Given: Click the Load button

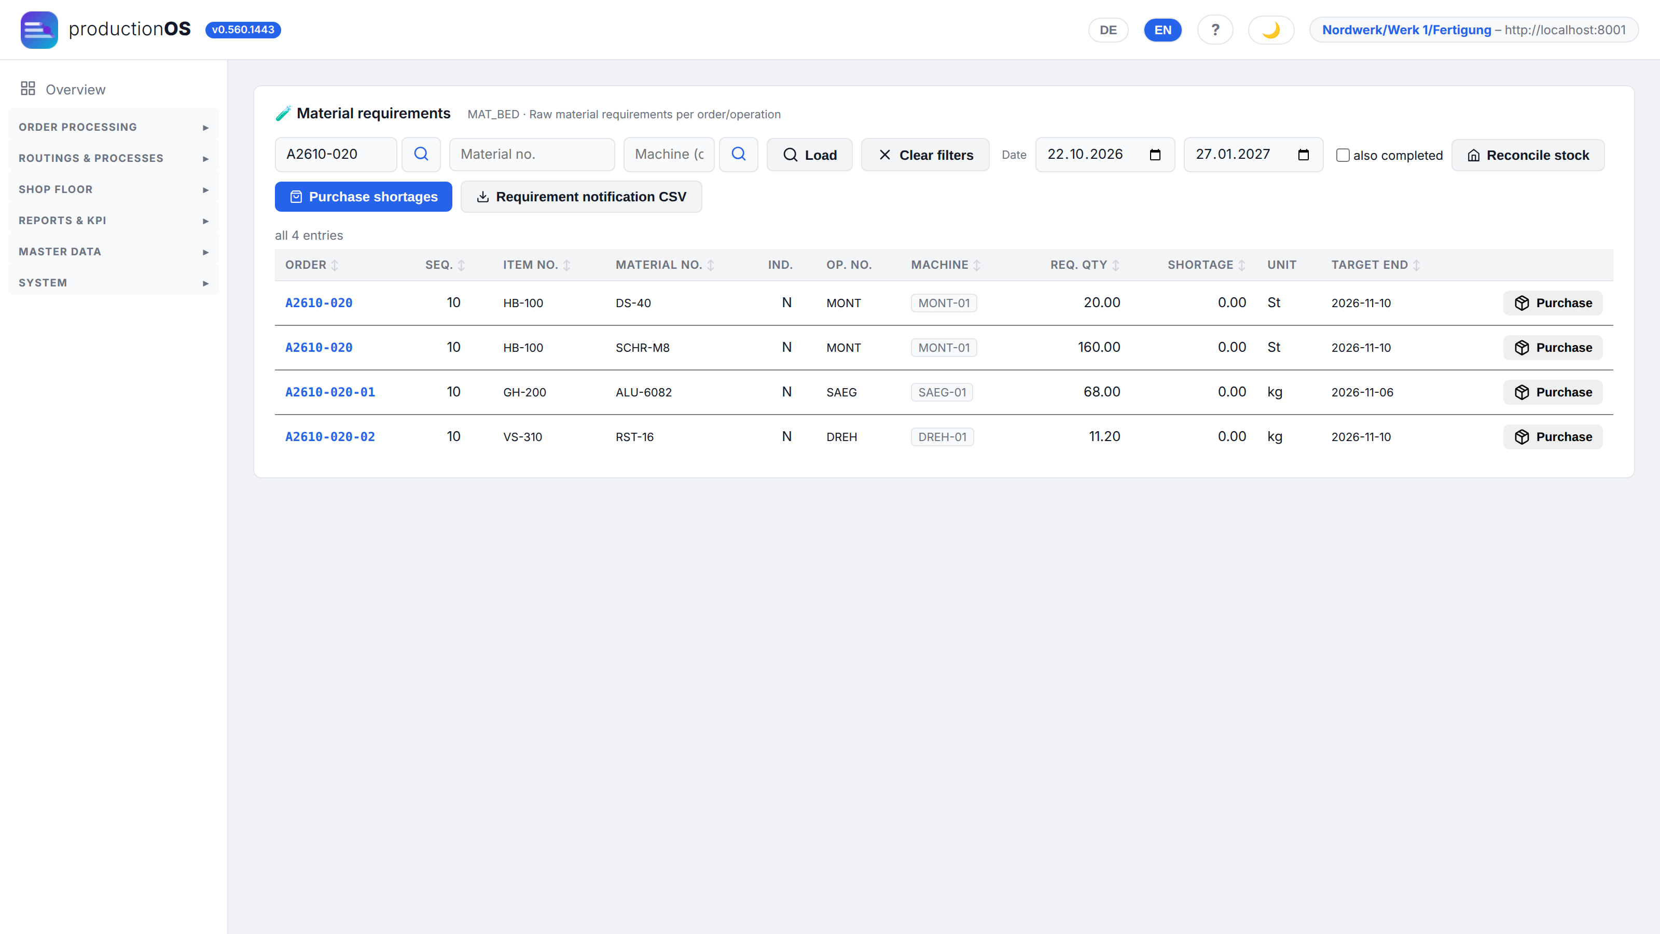Looking at the screenshot, I should click(809, 155).
